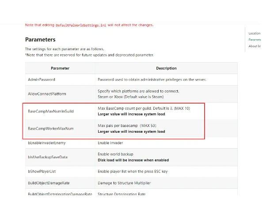Click the Parameter column header
This screenshot has width=270, height=209.
[60, 68]
